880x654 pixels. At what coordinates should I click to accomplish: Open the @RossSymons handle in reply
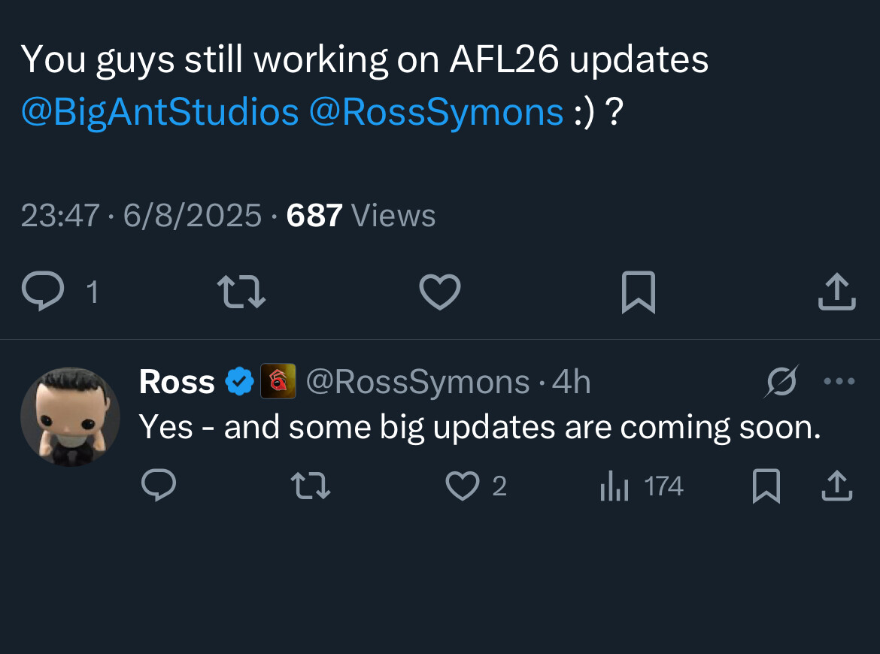coord(418,382)
